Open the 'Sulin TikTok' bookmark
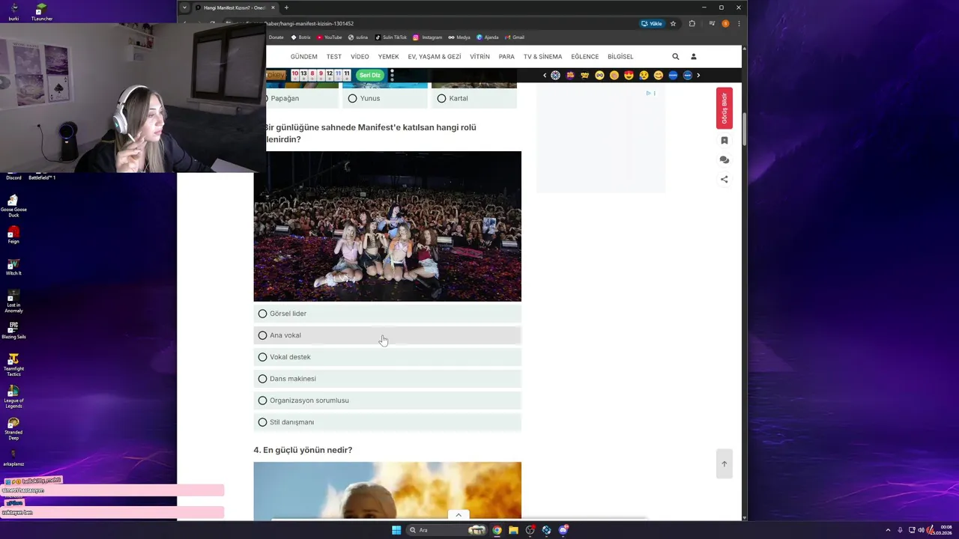The height and width of the screenshot is (539, 959). pyautogui.click(x=390, y=37)
